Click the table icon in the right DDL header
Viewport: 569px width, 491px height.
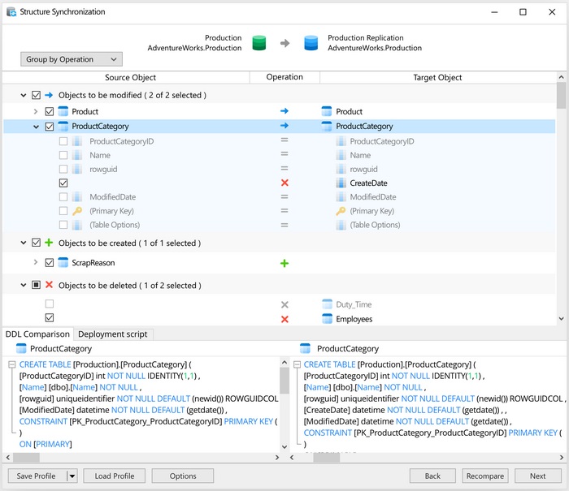click(305, 348)
